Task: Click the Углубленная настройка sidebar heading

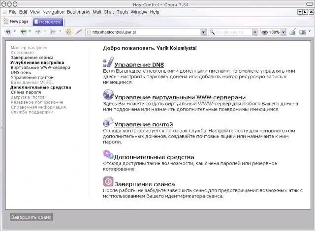Action: click(x=37, y=62)
